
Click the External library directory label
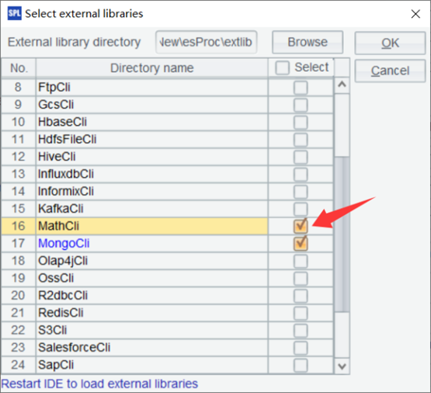74,42
